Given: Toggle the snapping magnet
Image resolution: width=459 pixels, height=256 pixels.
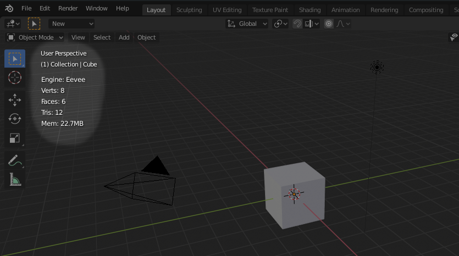Looking at the screenshot, I should coord(297,24).
